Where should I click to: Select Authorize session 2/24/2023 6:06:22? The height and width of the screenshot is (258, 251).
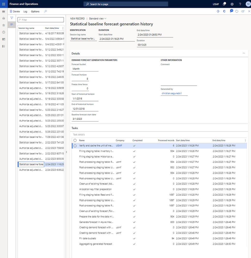(x=41, y=170)
